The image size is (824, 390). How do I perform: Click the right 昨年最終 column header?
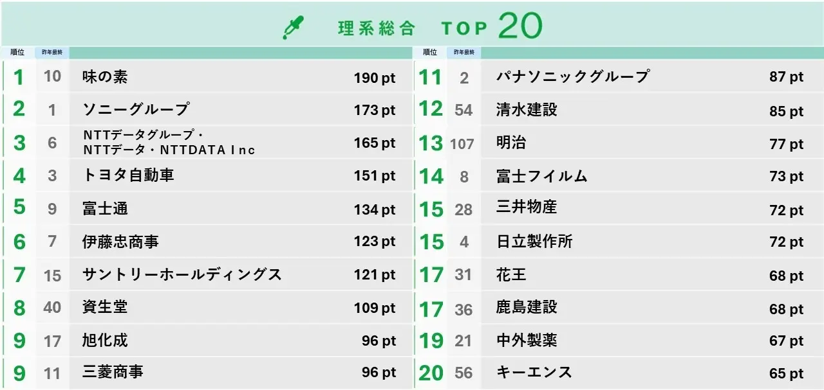click(464, 52)
